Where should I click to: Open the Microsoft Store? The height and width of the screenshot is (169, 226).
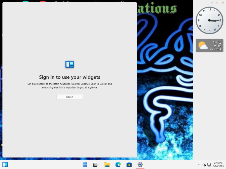[129, 164]
